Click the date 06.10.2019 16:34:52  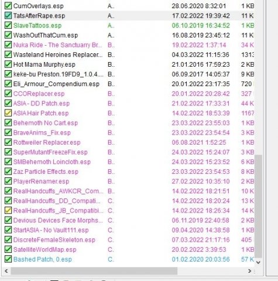pyautogui.click(x=201, y=26)
